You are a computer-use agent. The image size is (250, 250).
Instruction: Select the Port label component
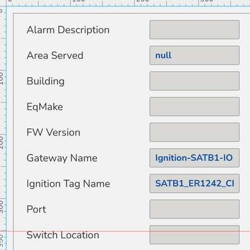37,210
